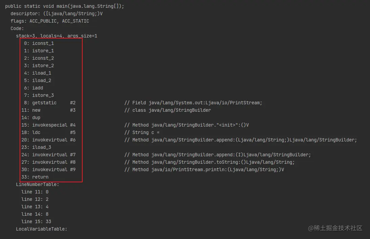Click the stack=3, locals=4 line

[x=57, y=36]
